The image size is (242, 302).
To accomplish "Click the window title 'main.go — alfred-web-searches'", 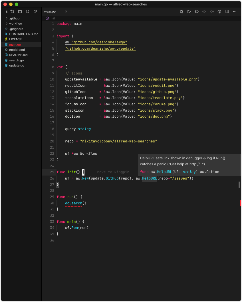I will (x=121, y=4).
